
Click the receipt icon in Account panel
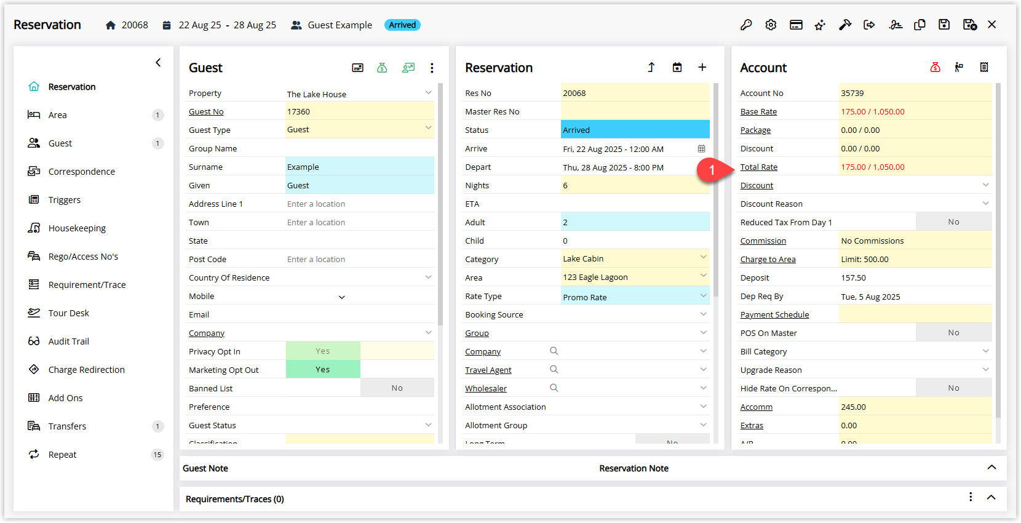[x=984, y=67]
